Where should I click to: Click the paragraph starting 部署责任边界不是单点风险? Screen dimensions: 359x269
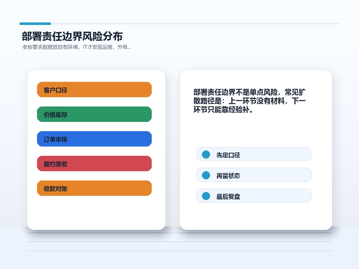click(x=250, y=101)
